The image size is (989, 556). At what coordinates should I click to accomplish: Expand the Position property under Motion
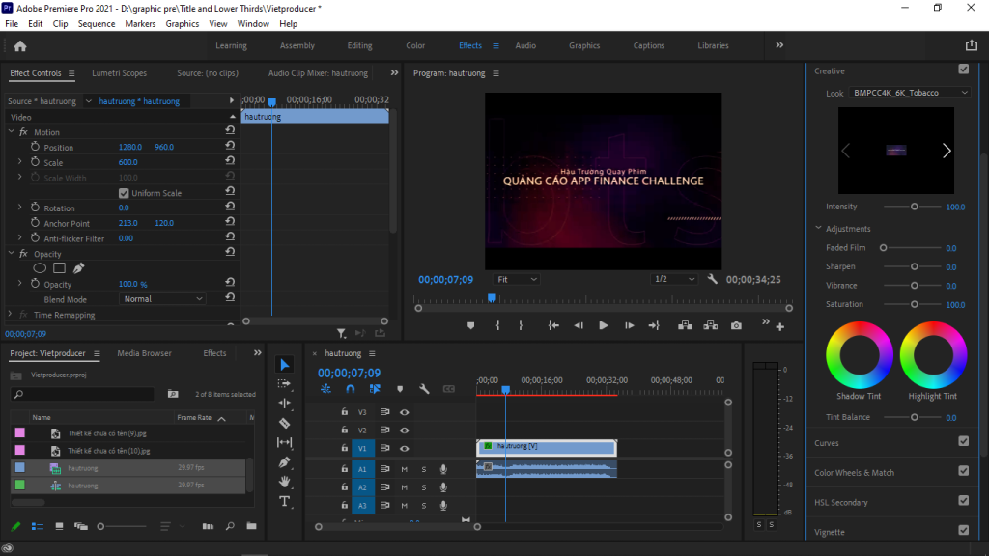(x=20, y=147)
